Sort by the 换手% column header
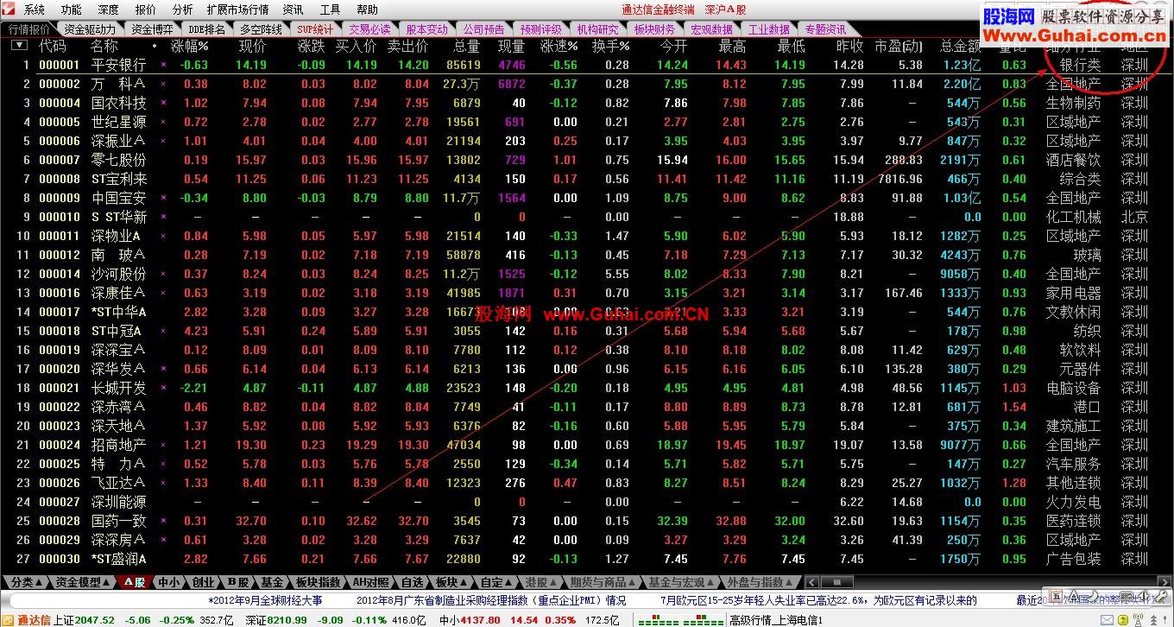The width and height of the screenshot is (1174, 627). coord(610,46)
